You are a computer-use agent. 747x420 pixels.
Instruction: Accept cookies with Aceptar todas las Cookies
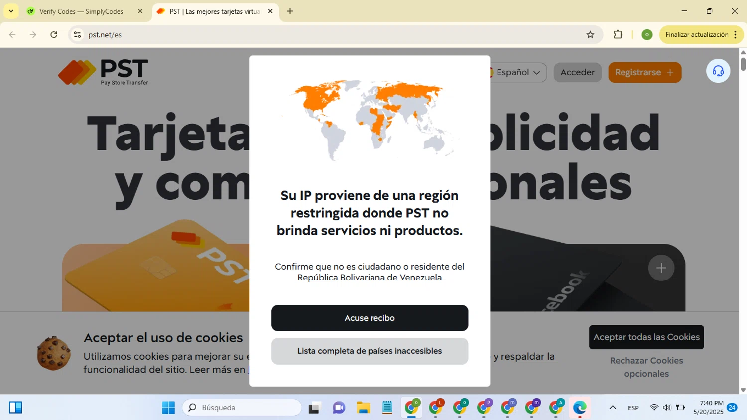646,337
